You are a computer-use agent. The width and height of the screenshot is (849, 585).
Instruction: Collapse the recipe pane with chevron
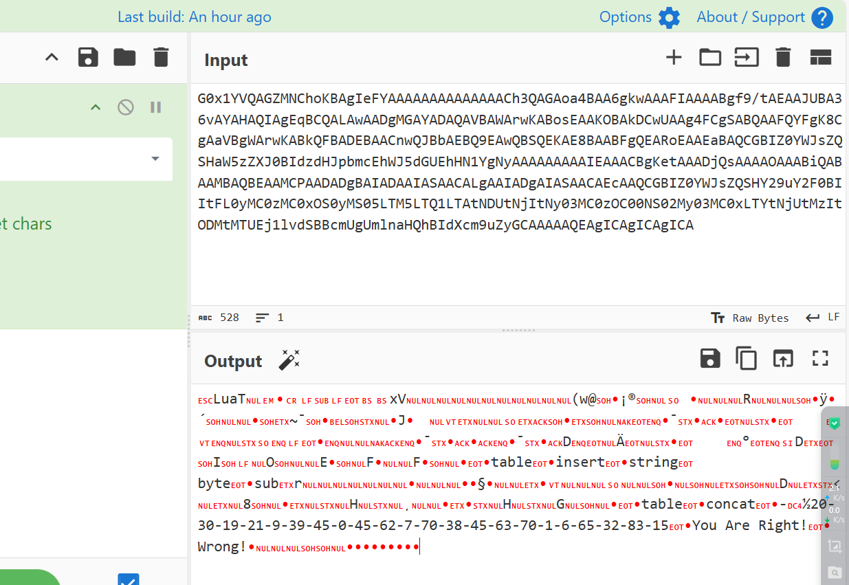coord(52,57)
